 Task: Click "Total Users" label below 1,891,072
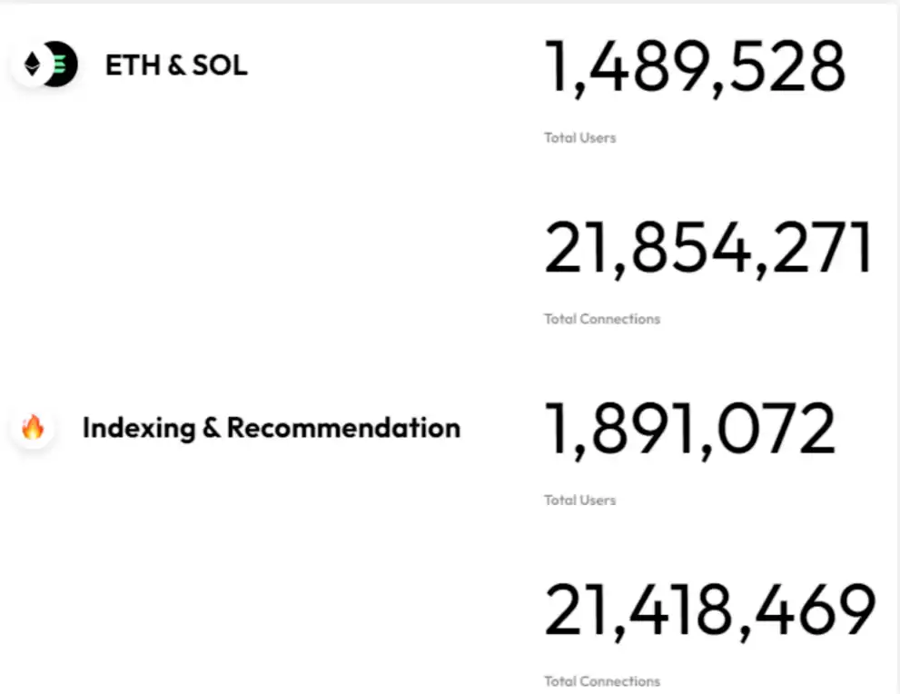(579, 500)
